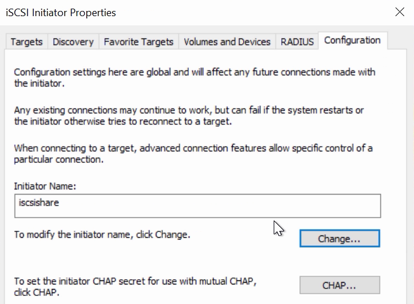Click the iscsishare text in name field

(x=39, y=203)
